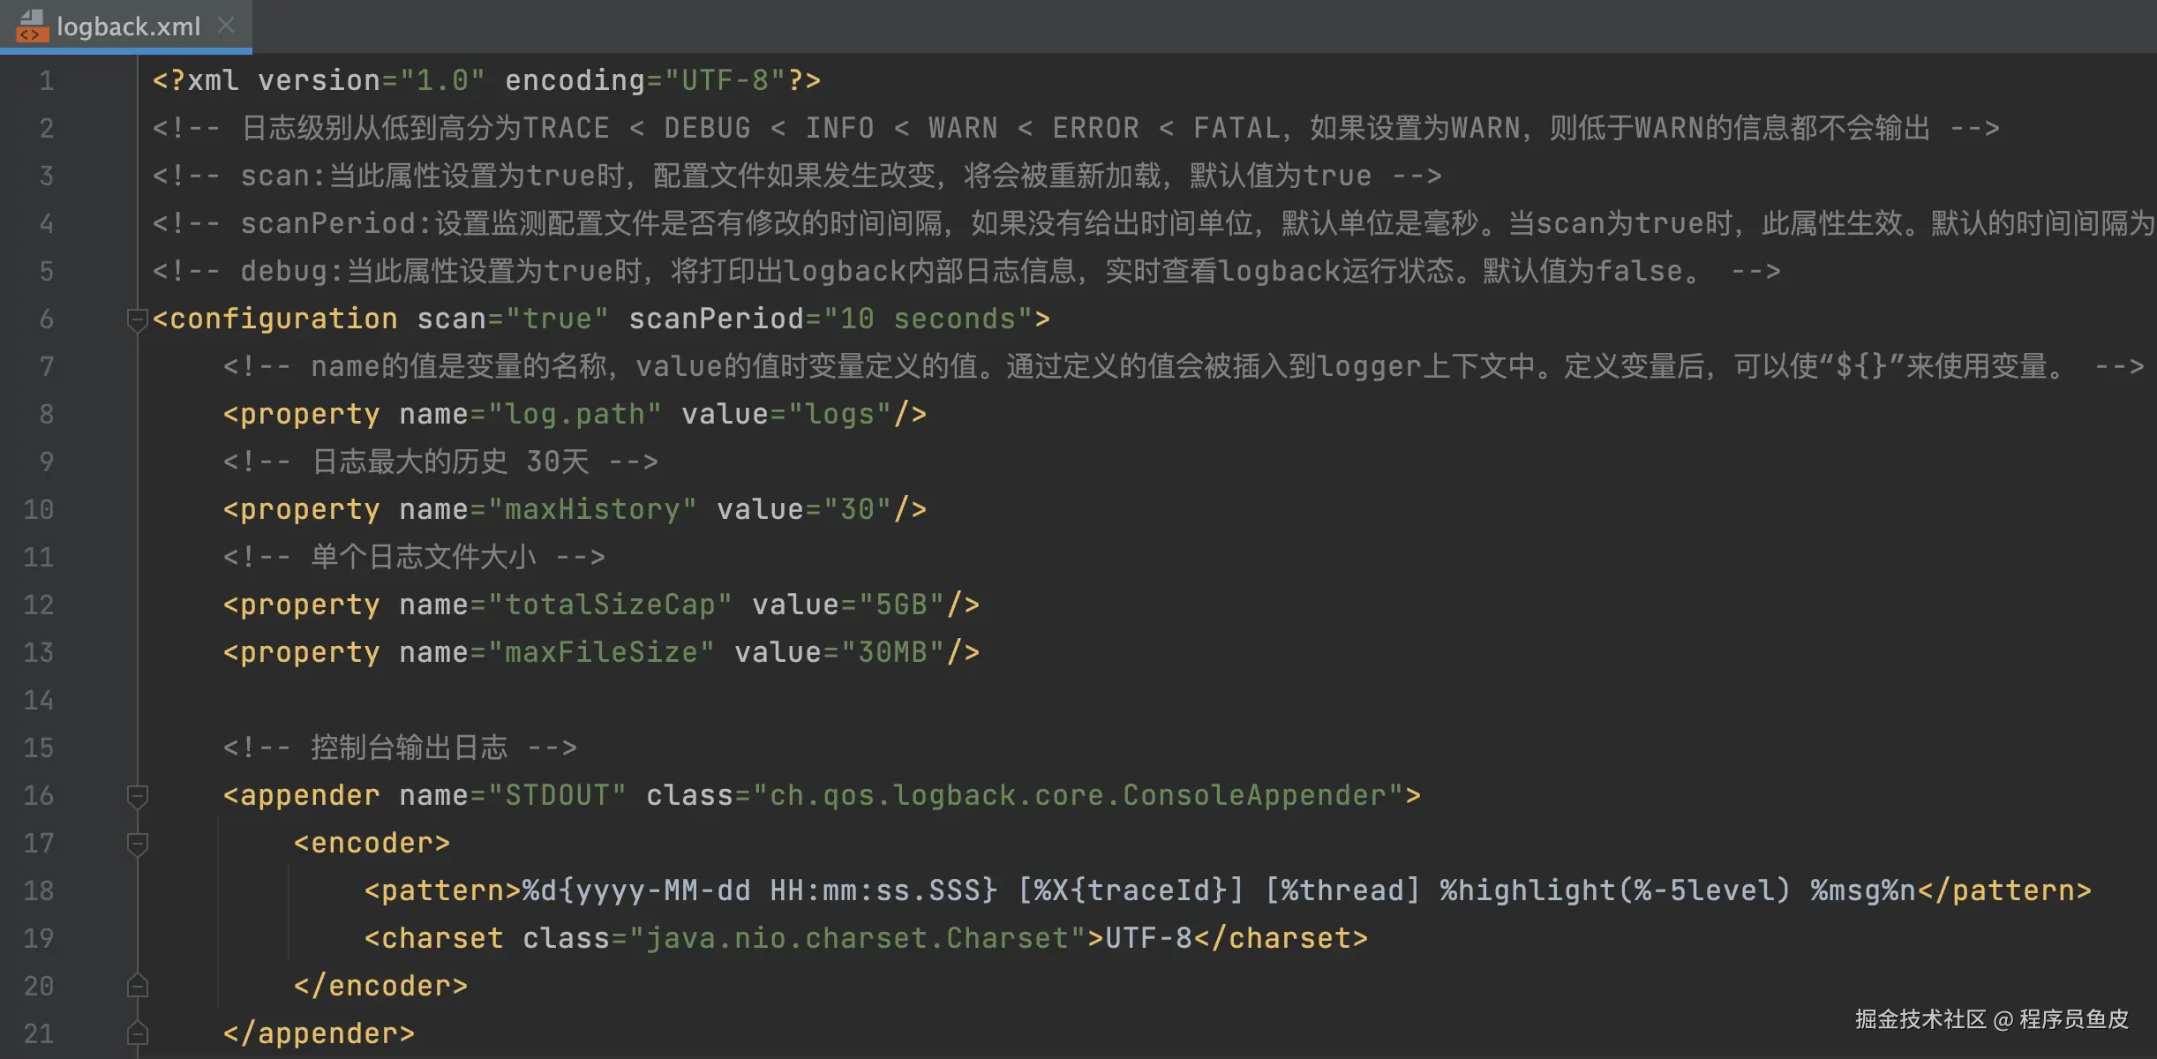
Task: Click the ConsoleAppender class name string
Action: click(x=1086, y=796)
